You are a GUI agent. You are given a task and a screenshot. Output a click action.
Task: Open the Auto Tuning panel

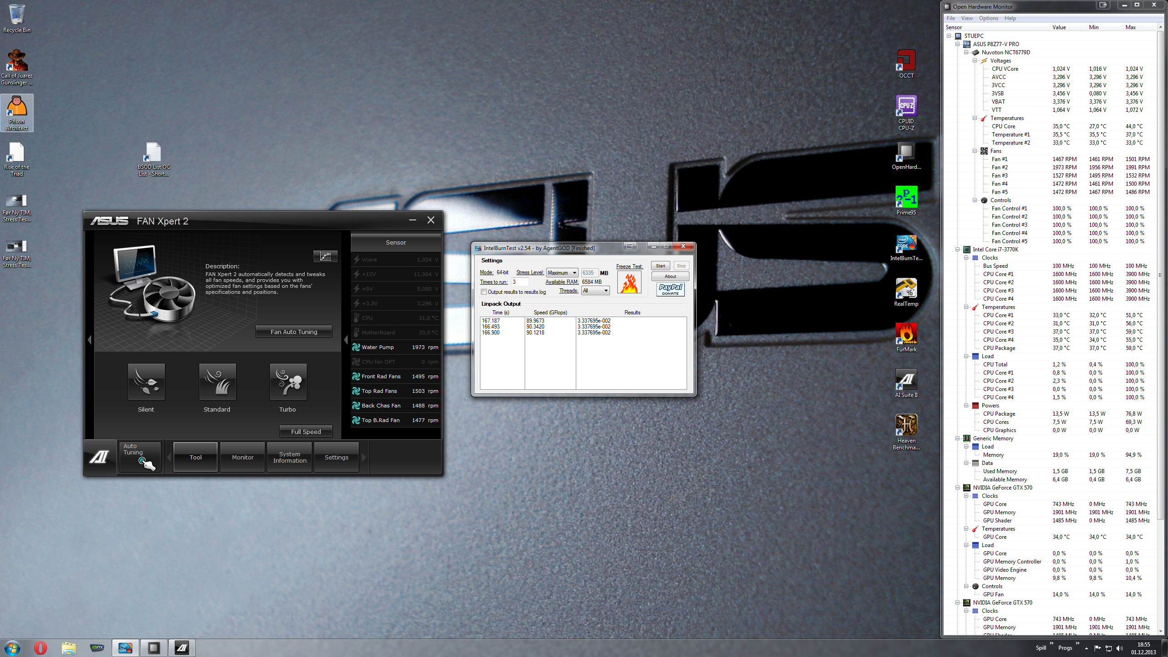point(140,457)
